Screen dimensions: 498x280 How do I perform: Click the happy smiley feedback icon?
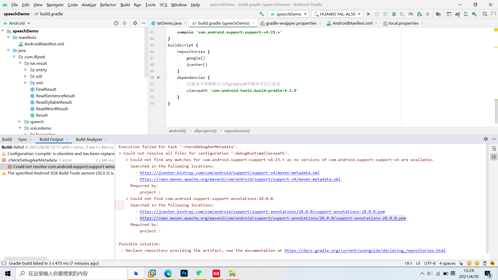(469, 263)
